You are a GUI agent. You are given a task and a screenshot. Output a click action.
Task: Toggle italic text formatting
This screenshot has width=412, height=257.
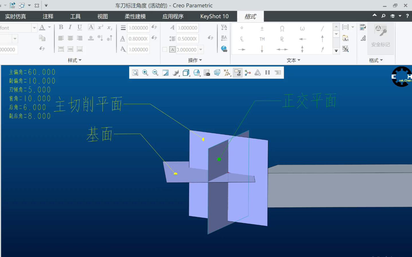point(70,27)
